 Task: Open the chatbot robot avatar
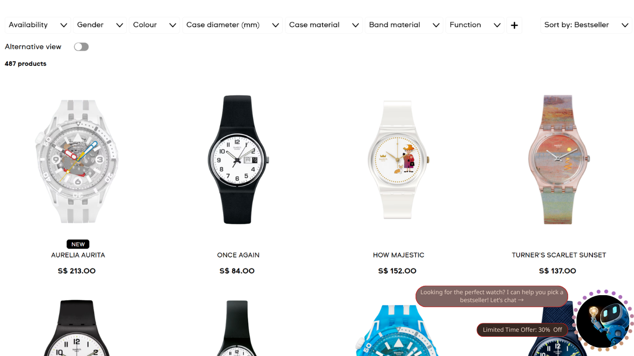pyautogui.click(x=603, y=321)
